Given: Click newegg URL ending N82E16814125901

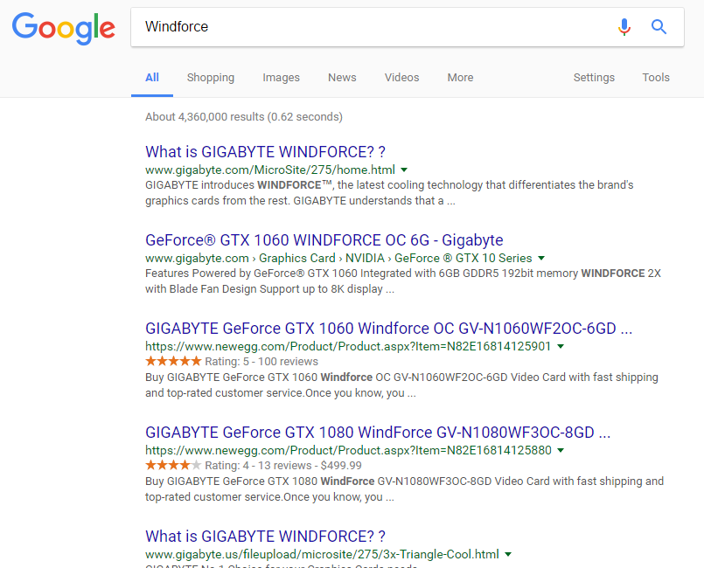Looking at the screenshot, I should [x=348, y=346].
